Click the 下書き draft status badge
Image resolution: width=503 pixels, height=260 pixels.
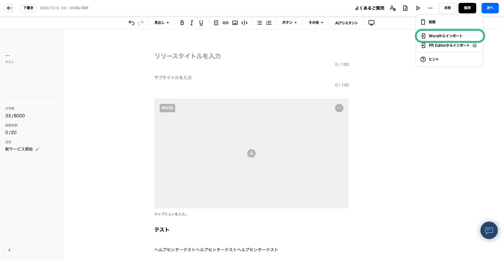click(x=28, y=8)
